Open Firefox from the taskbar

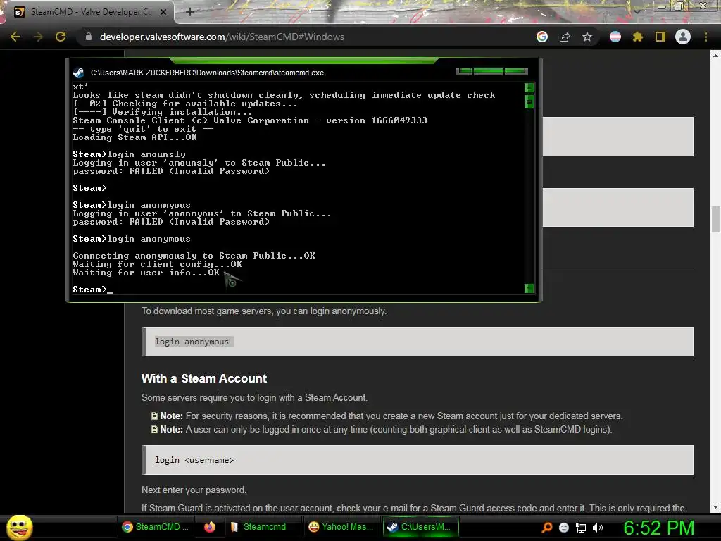click(x=210, y=527)
